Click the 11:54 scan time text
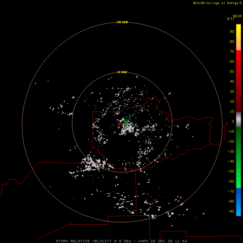 pyautogui.click(x=181, y=241)
